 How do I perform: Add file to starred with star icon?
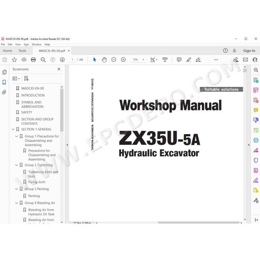tap(14, 60)
